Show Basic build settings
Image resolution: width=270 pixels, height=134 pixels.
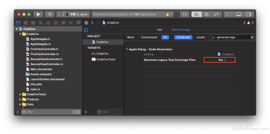point(131,37)
